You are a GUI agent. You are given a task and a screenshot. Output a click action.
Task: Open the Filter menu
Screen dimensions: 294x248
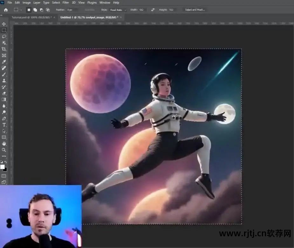(x=66, y=3)
